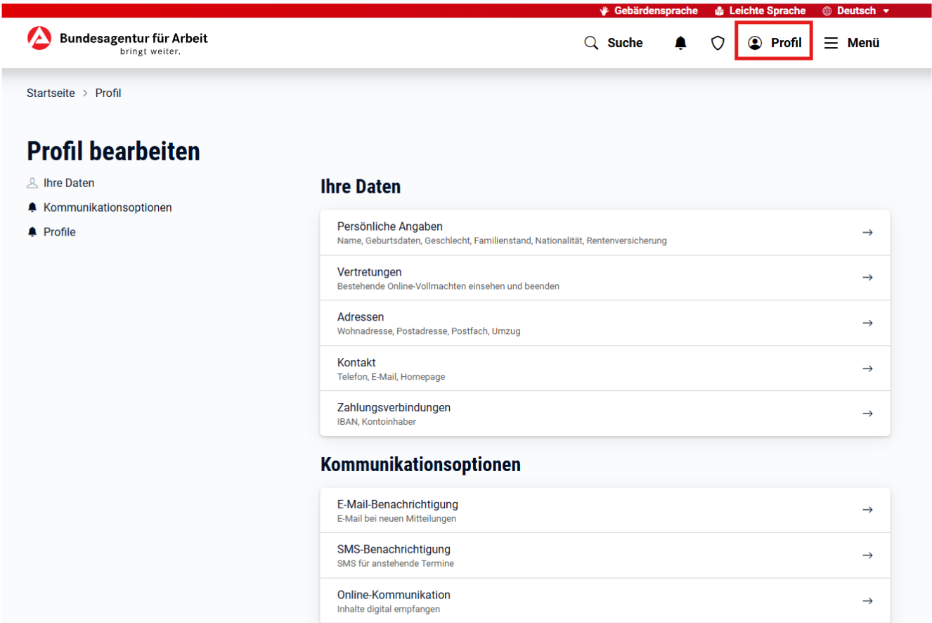Screen dimensions: 932x623
Task: Click the text 'IBAN, Kontoinhaber'
Action: [376, 422]
